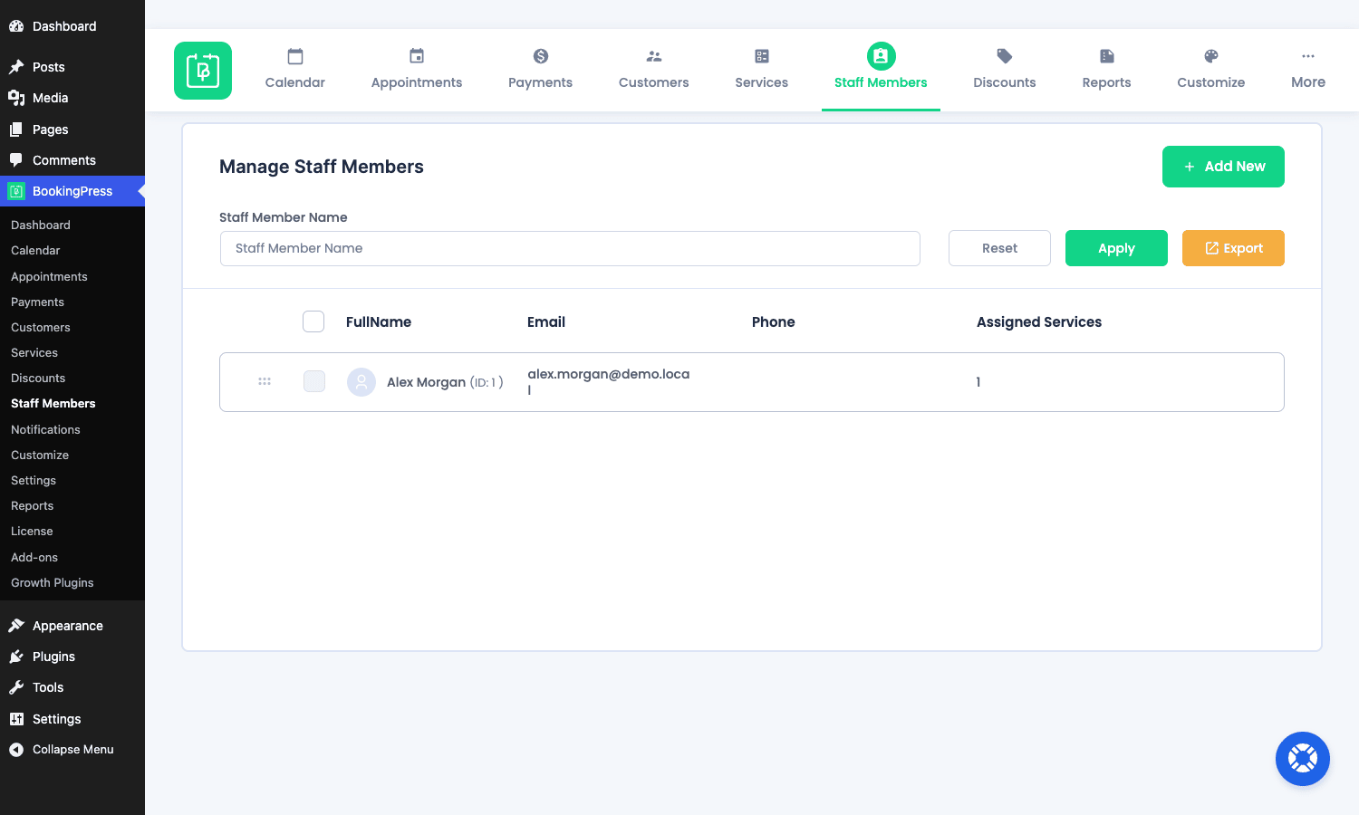Open the Calendar icon in top navigation
The width and height of the screenshot is (1359, 815).
click(295, 56)
